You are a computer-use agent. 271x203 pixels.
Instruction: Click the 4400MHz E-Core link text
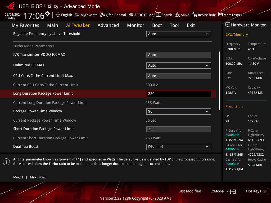tap(232, 149)
